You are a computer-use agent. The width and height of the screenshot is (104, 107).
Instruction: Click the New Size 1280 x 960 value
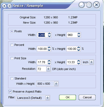51,23
